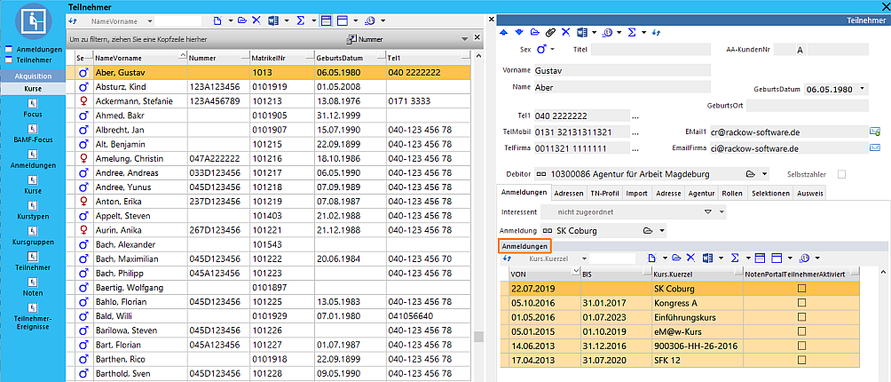The width and height of the screenshot is (891, 382).
Task: Click into the GeburtsOrt input field
Action: coord(808,105)
